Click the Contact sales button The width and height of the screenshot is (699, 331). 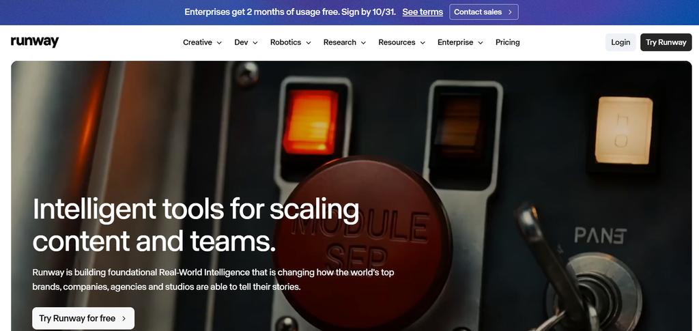click(x=484, y=12)
